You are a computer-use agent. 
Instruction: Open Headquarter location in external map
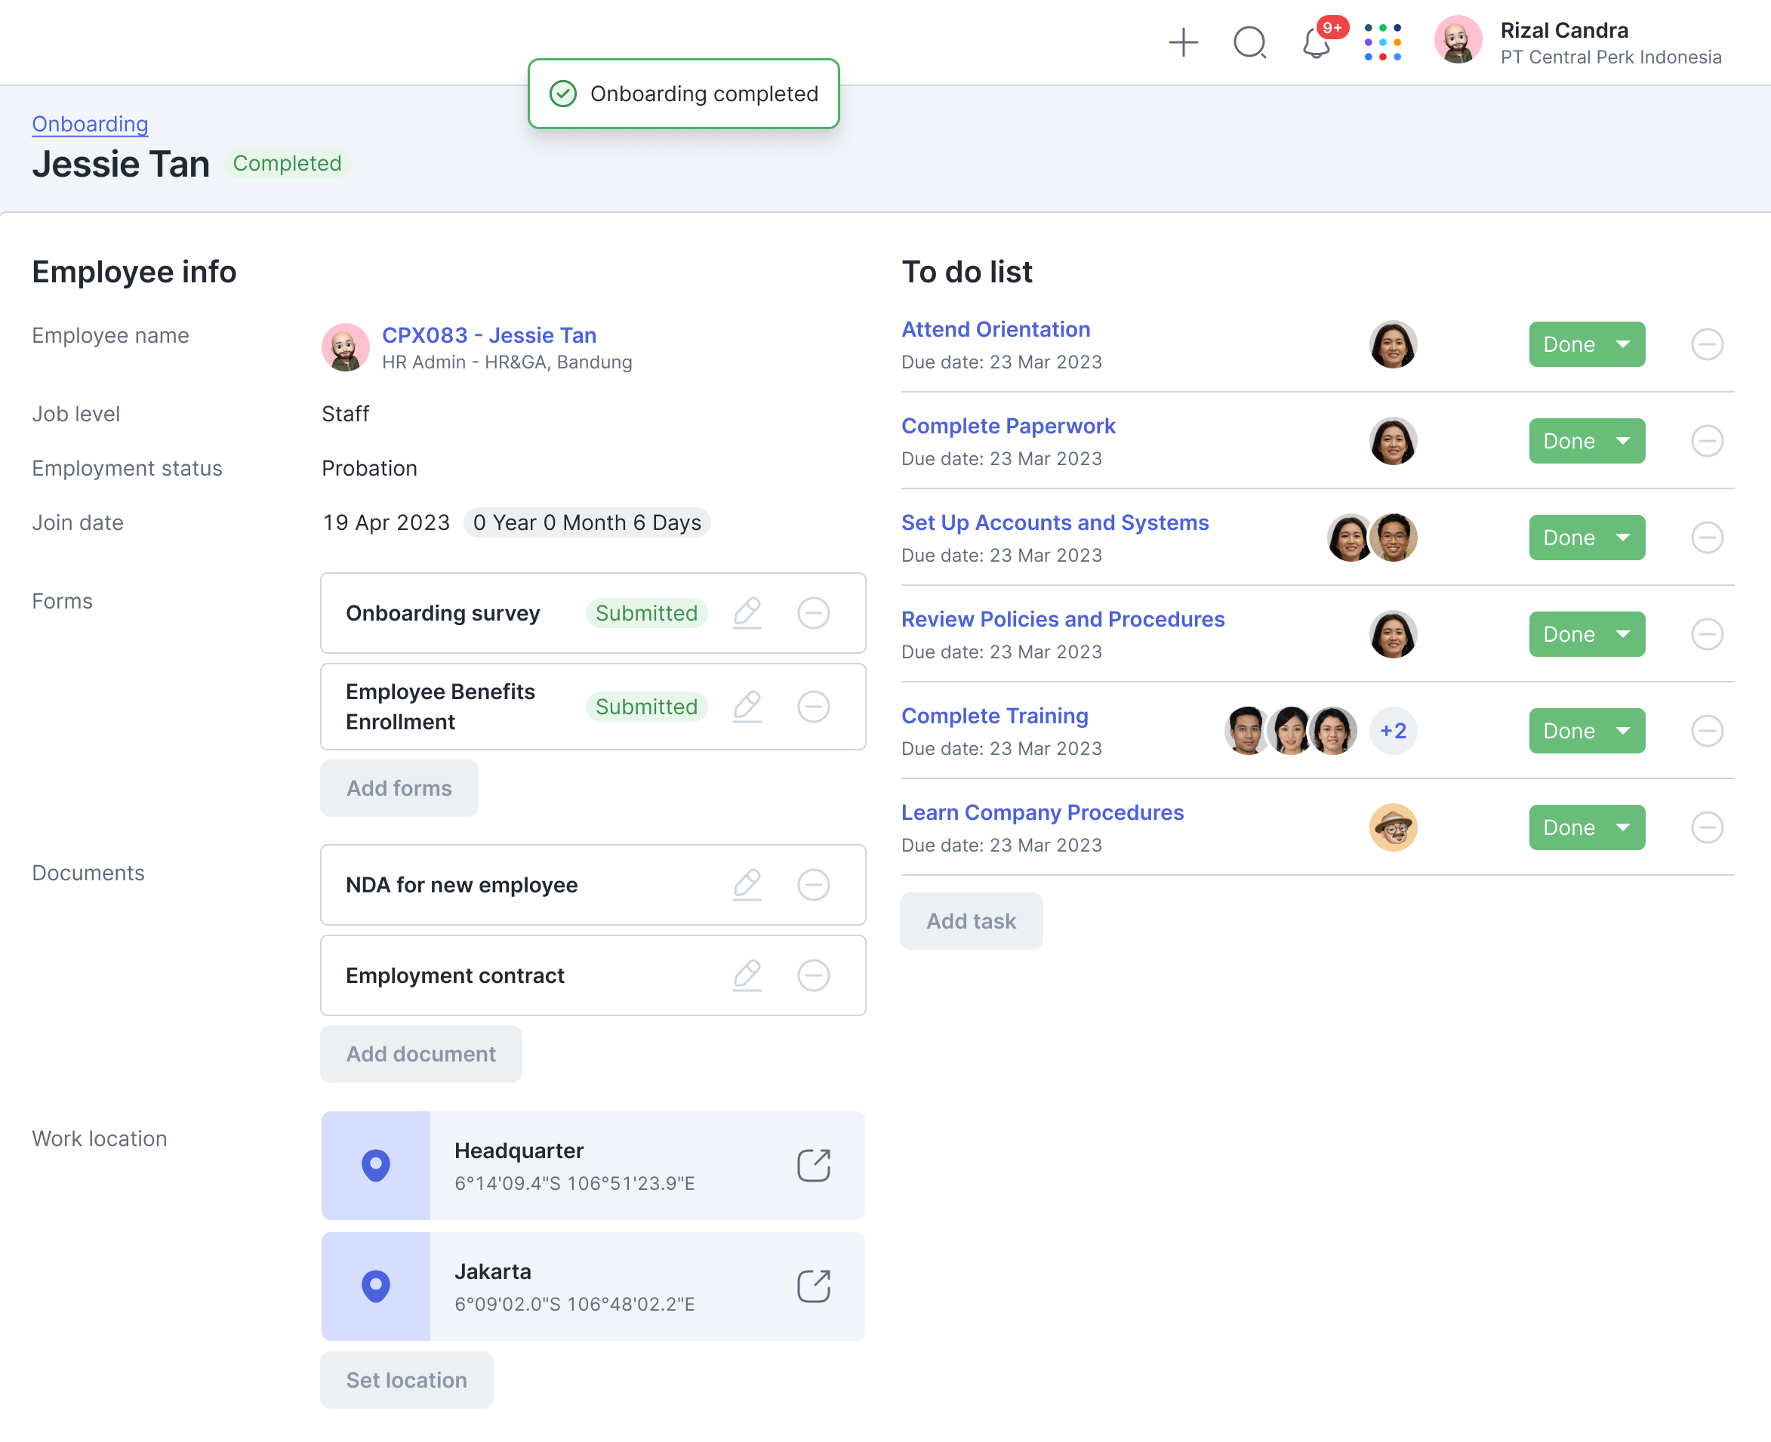pyautogui.click(x=813, y=1166)
